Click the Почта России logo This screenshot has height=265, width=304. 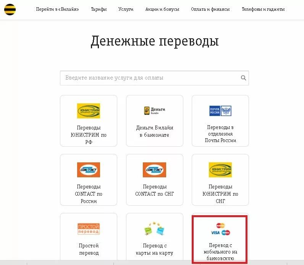pos(220,111)
